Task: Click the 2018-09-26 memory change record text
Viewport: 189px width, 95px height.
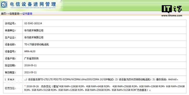Action: (105, 88)
